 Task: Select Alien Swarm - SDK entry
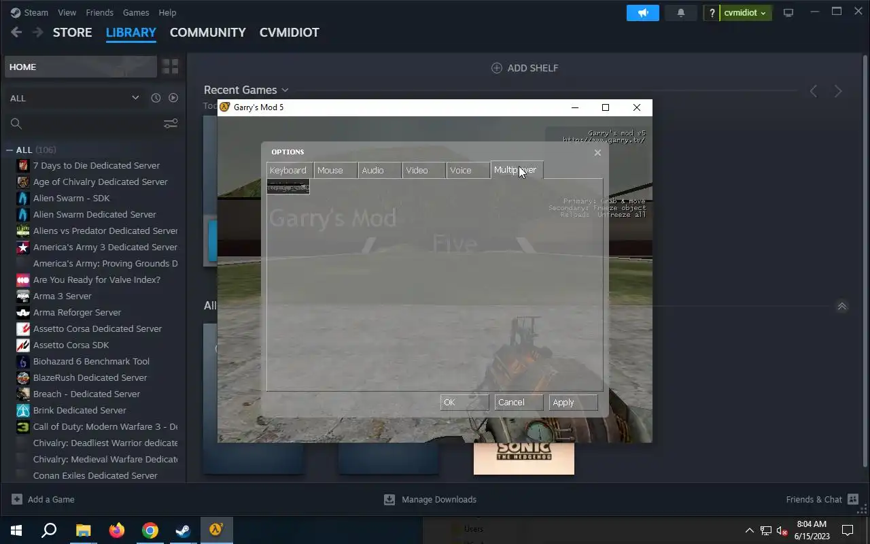71,198
